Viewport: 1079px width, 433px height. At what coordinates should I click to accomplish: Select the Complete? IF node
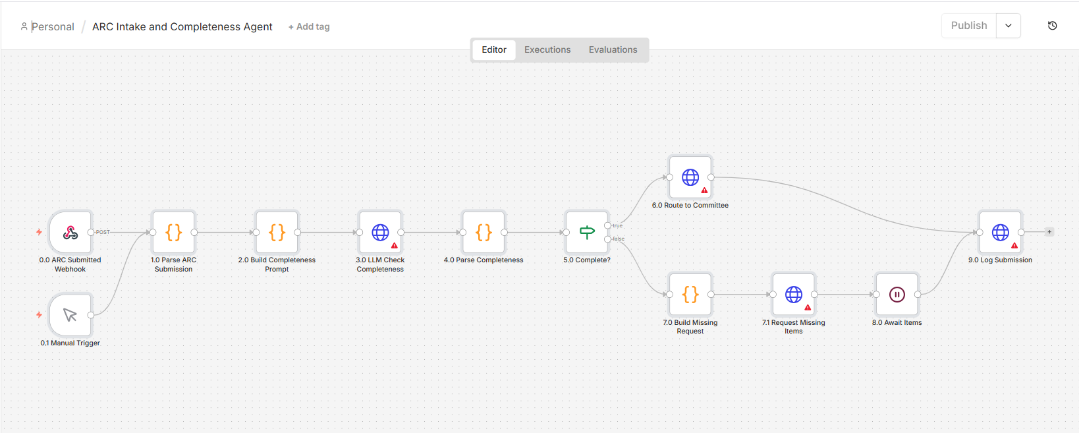(x=587, y=232)
